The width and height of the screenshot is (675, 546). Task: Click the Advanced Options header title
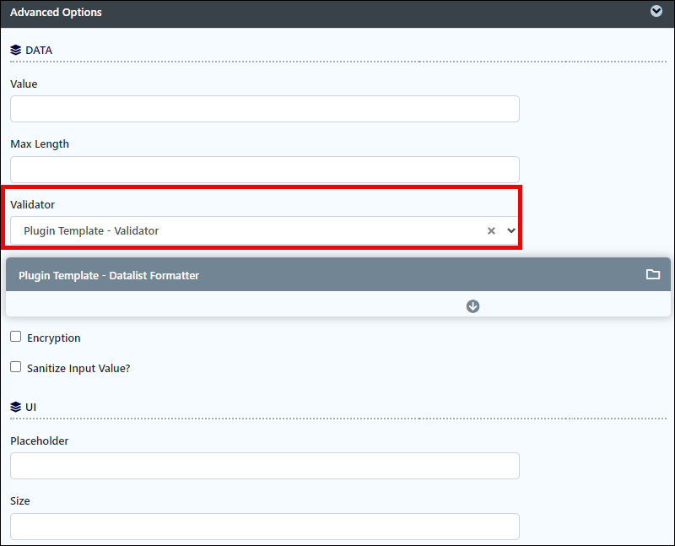(x=56, y=12)
